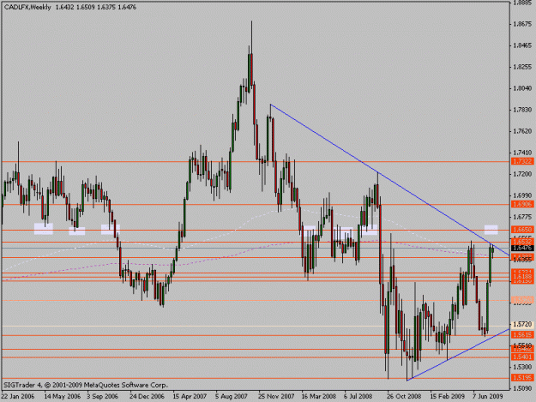Click the orange 1.5195 level tag

point(522,378)
